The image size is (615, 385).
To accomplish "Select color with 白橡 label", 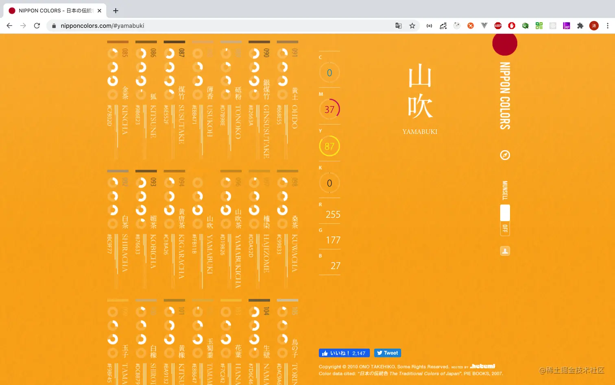I will [146, 342].
